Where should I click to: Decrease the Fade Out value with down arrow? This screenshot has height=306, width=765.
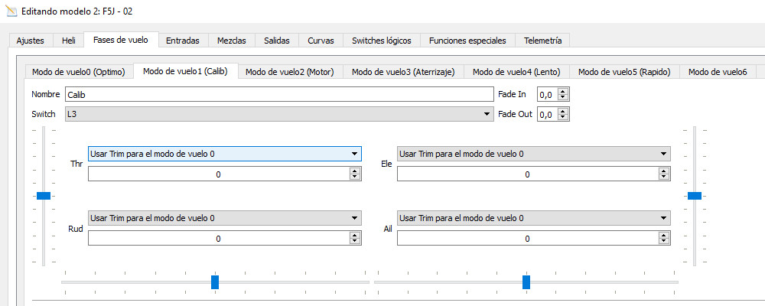click(x=564, y=117)
